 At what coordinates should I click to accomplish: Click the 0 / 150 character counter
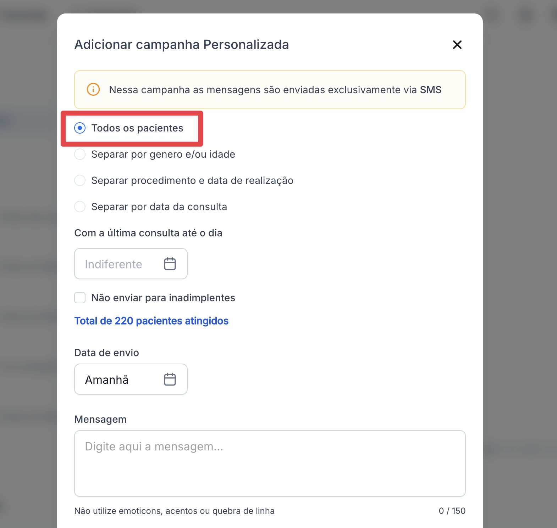pos(452,511)
